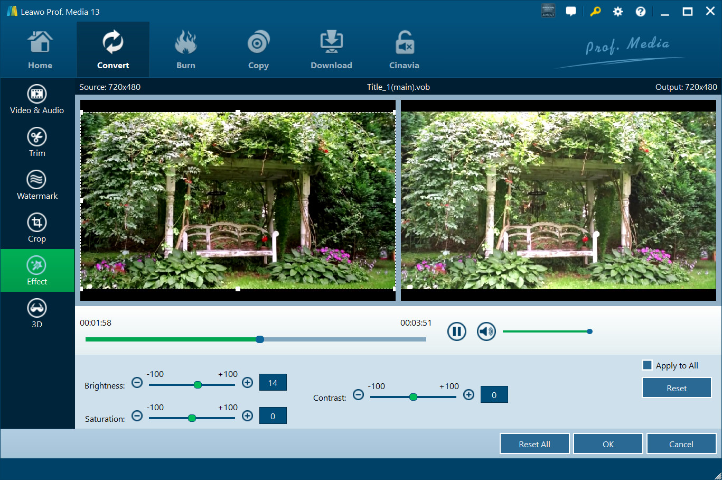Confirm changes with the OK button
The image size is (722, 480).
click(608, 444)
